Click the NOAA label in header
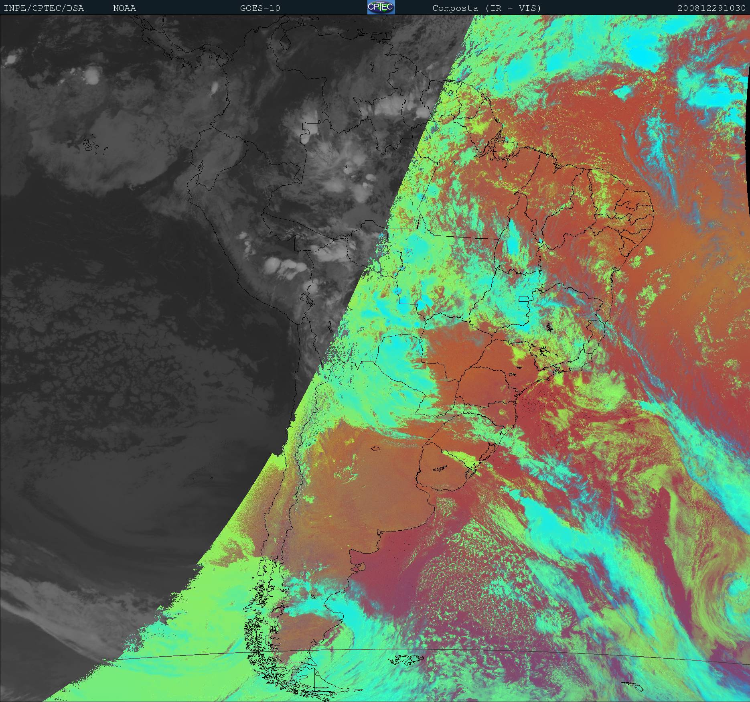This screenshot has width=750, height=702. click(x=124, y=8)
